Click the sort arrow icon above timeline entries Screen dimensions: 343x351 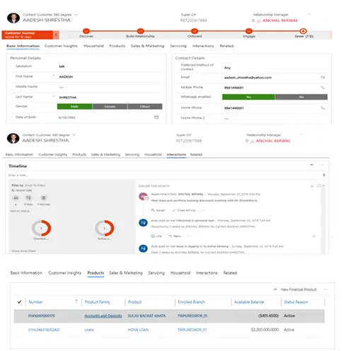312,186
